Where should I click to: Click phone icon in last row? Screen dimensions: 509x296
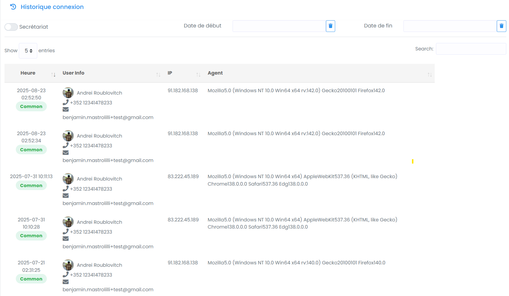66,275
